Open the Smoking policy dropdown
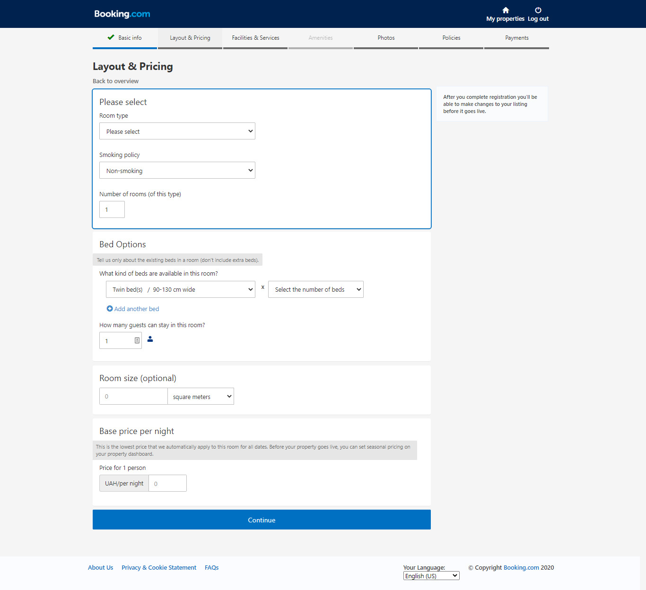This screenshot has width=646, height=590. pyautogui.click(x=177, y=170)
